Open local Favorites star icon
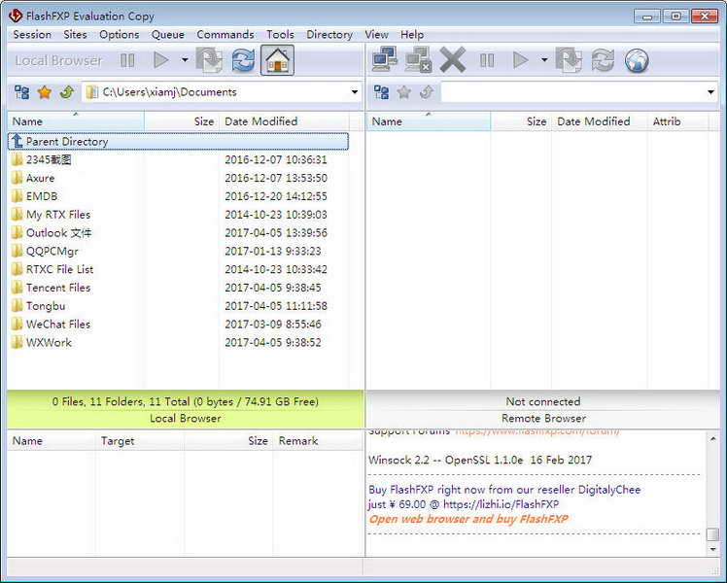 point(45,92)
